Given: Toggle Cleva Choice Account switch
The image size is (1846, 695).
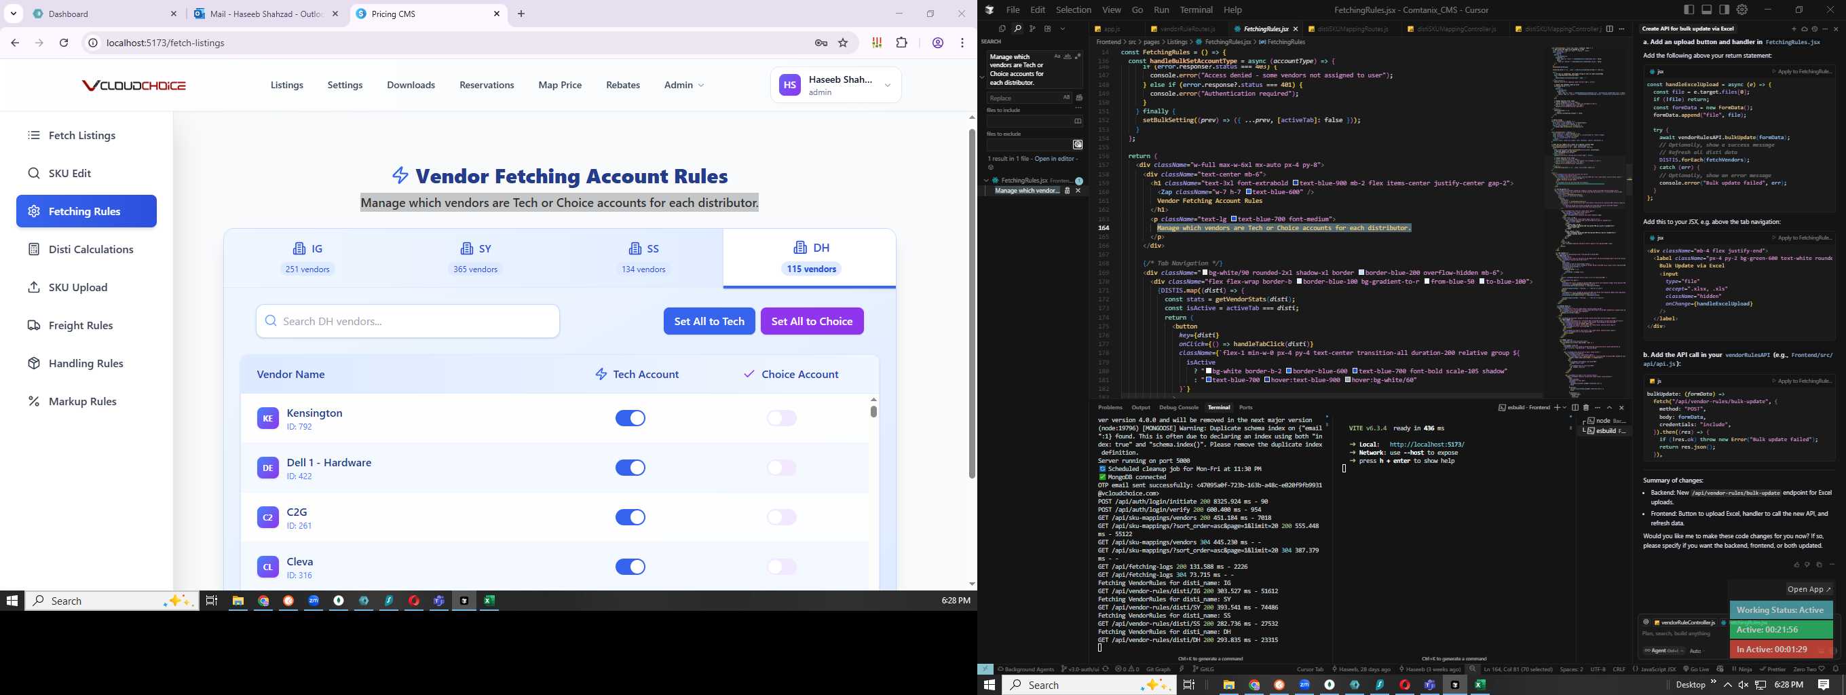Looking at the screenshot, I should [x=782, y=567].
